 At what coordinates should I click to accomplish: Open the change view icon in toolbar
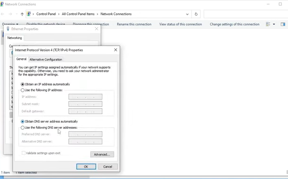(x=268, y=24)
